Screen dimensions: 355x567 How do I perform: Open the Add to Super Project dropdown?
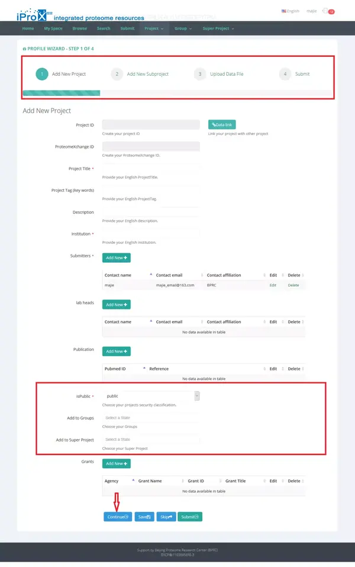coord(151,440)
